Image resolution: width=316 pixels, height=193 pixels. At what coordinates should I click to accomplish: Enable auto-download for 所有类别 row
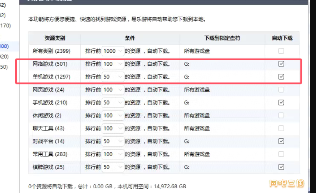pyautogui.click(x=281, y=51)
